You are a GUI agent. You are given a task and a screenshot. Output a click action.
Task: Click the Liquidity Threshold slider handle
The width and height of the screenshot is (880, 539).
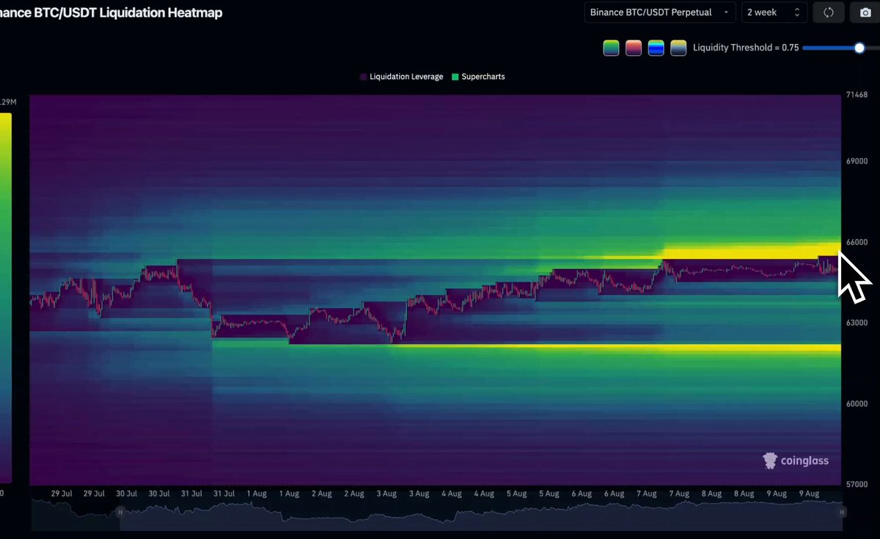859,48
